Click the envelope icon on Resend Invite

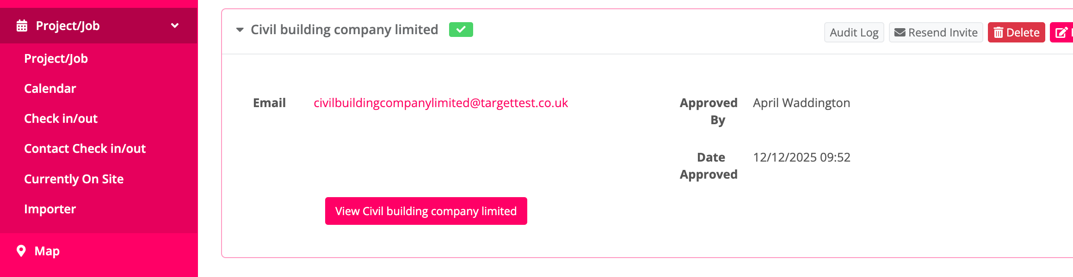pyautogui.click(x=900, y=33)
